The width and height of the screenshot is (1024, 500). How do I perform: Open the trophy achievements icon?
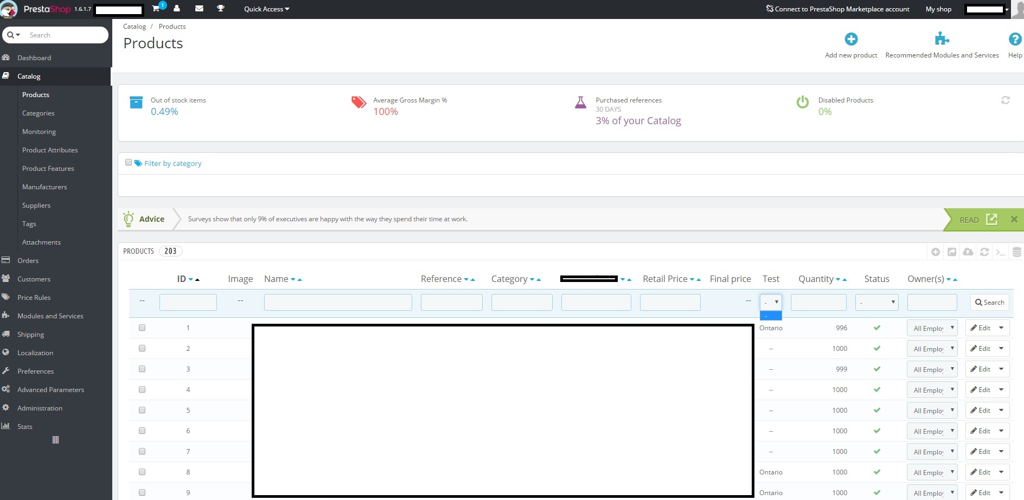pos(221,8)
